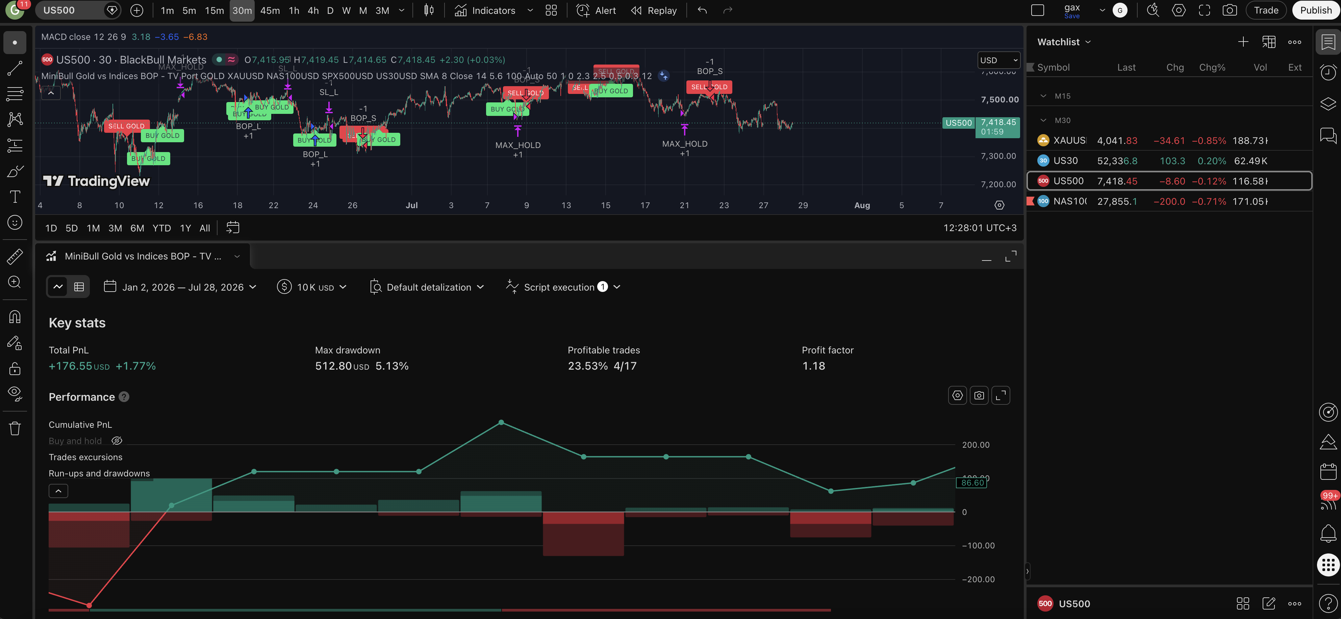Image resolution: width=1341 pixels, height=619 pixels.
Task: Select the trend line drawing tool
Action: (15, 68)
